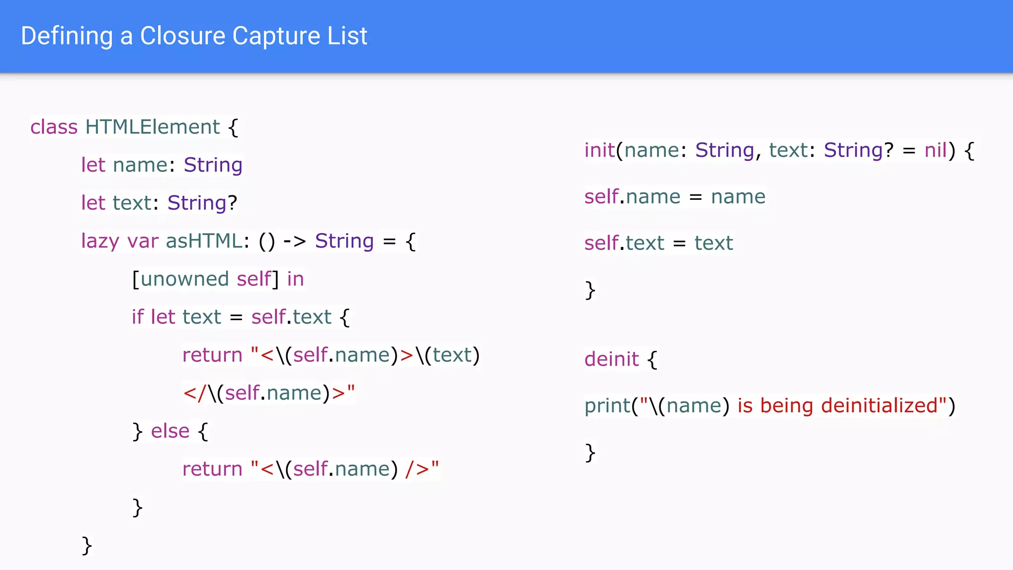Click the '} else {' line
Viewport: 1013px width, 570px height.
pos(170,431)
